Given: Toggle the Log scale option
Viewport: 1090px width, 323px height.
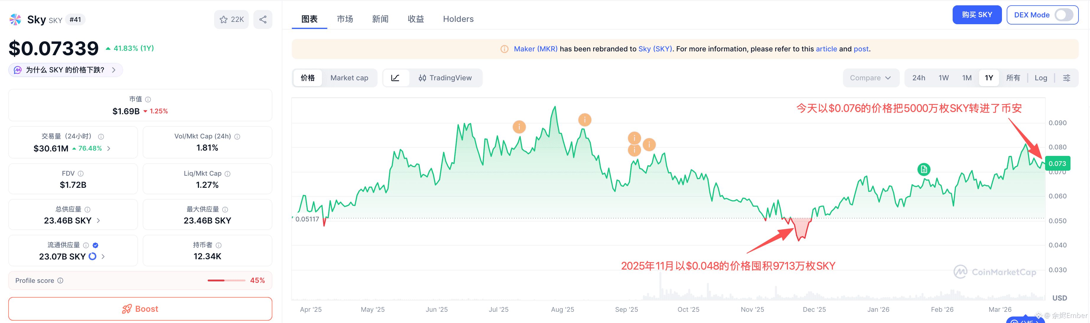Looking at the screenshot, I should [x=1040, y=78].
